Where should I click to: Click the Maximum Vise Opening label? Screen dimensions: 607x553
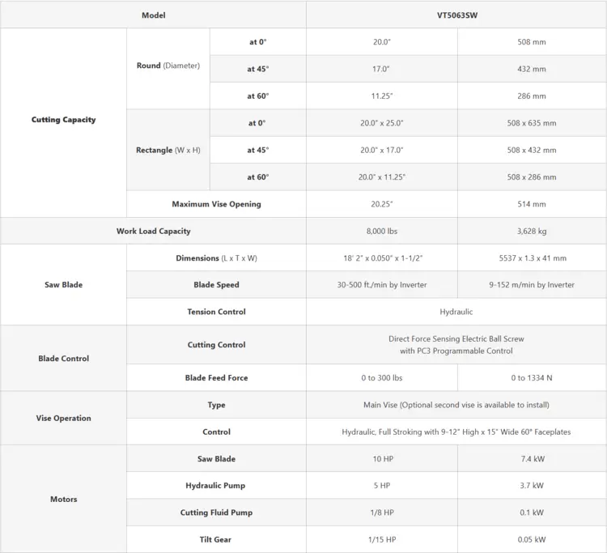point(216,204)
